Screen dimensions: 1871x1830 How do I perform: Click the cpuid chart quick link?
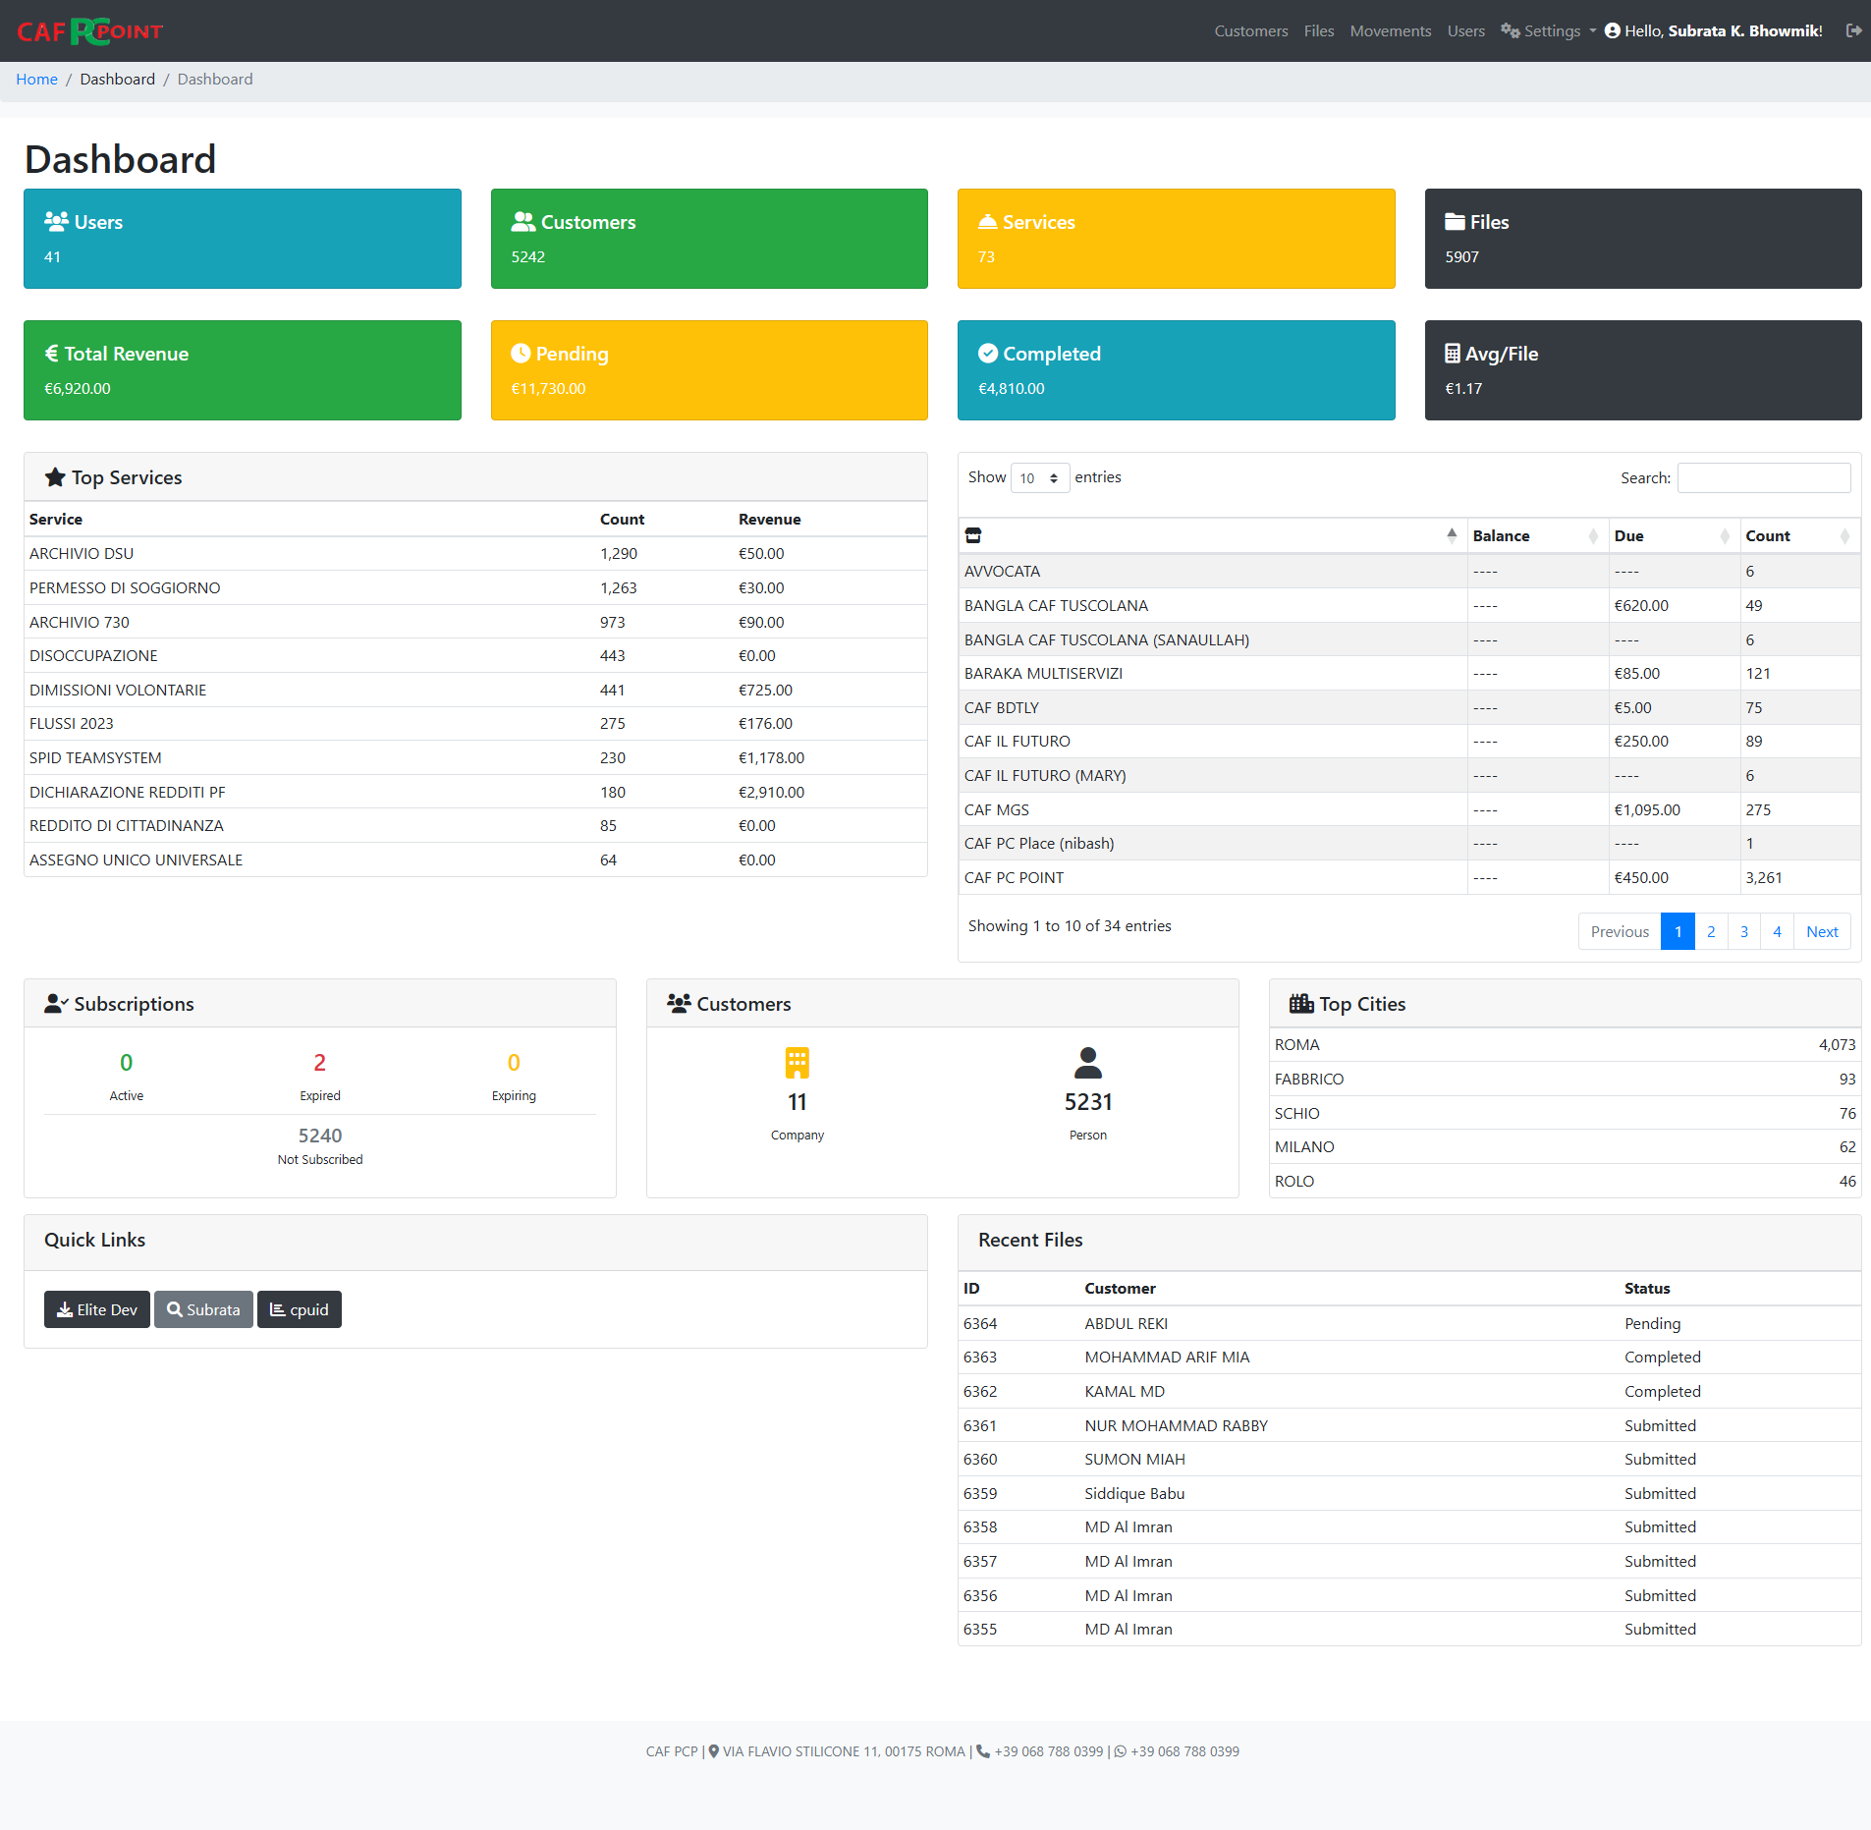click(299, 1309)
